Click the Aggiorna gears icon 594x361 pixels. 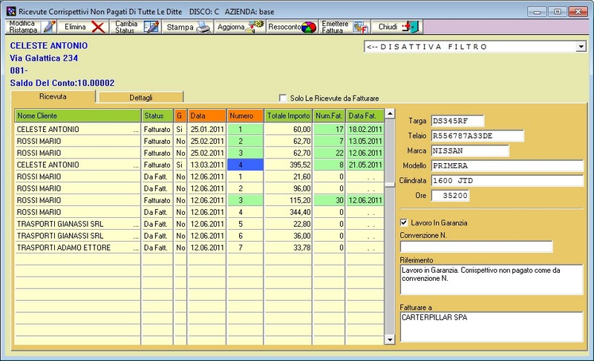[x=255, y=27]
